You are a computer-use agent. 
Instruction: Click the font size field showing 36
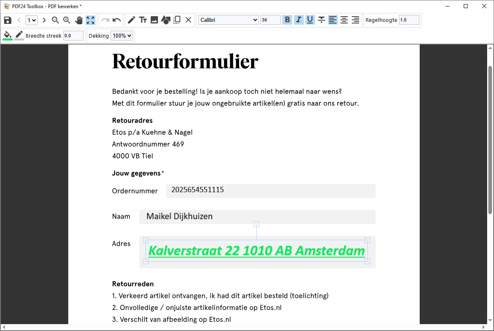(271, 20)
